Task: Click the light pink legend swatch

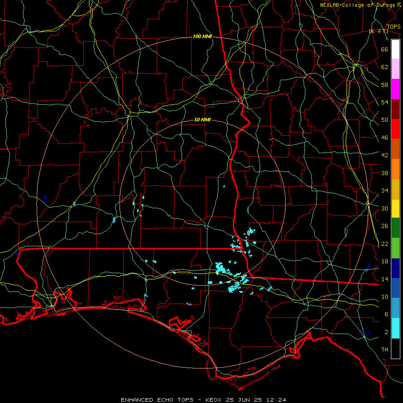Action: pyautogui.click(x=395, y=69)
